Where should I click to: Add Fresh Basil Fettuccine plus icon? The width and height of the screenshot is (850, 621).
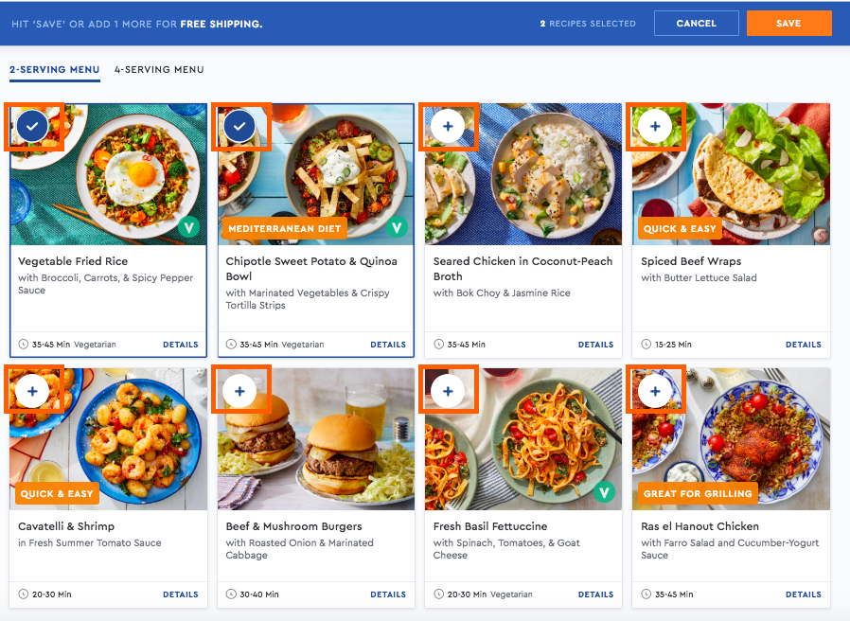[448, 391]
